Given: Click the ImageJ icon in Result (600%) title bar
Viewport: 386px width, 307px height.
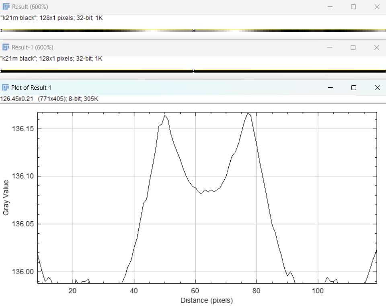Looking at the screenshot, I should click(6, 7).
